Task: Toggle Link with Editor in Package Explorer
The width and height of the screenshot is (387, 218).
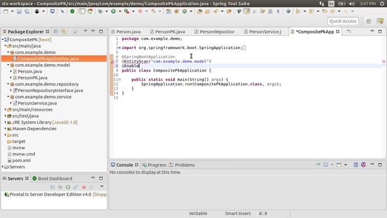Action: point(64,31)
